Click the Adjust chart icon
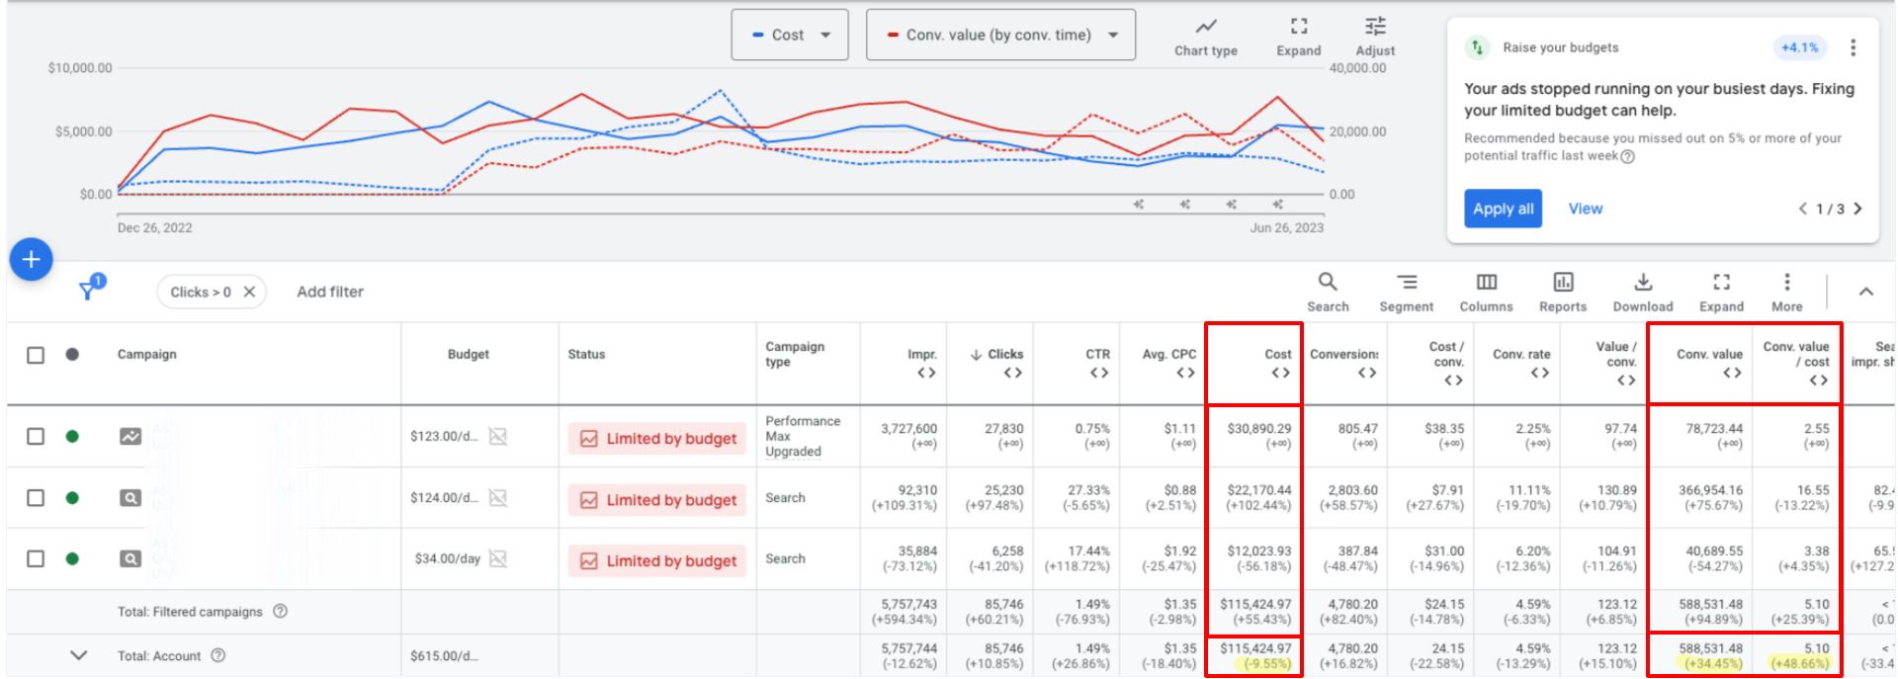This screenshot has width=1898, height=679. tap(1375, 37)
